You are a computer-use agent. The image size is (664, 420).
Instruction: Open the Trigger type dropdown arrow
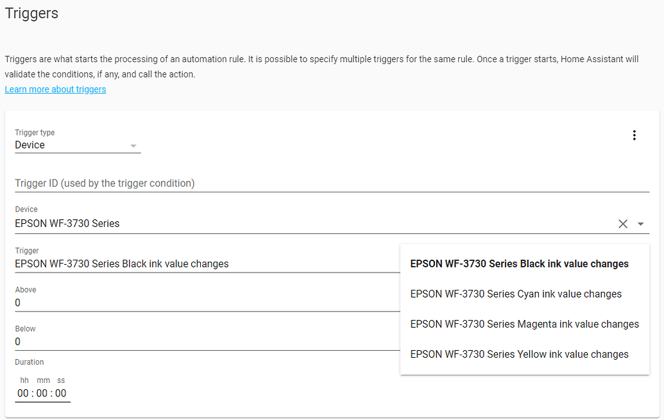(x=133, y=146)
